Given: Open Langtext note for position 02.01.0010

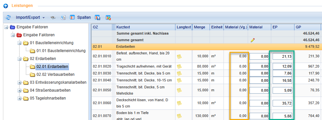Looking at the screenshot, I should tap(179, 56).
